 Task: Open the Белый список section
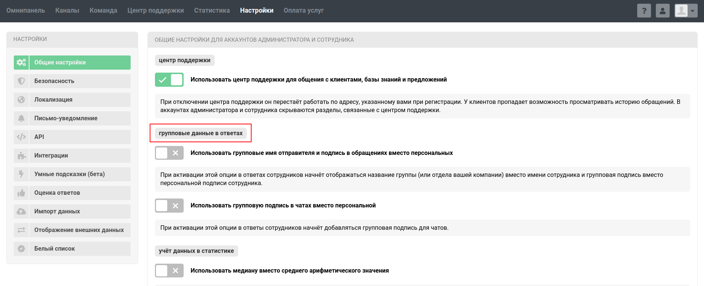[72, 249]
